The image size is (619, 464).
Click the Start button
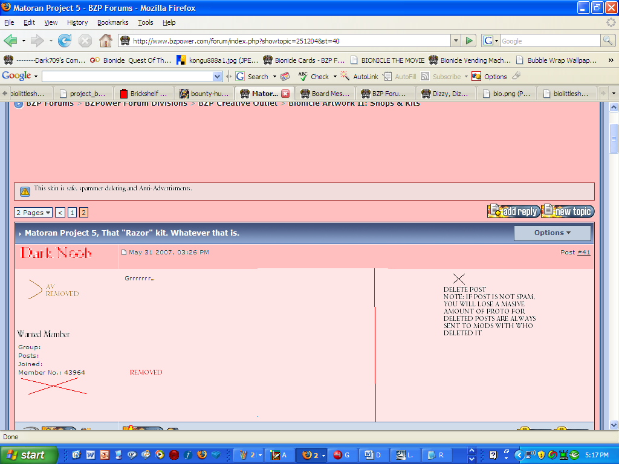pyautogui.click(x=28, y=455)
